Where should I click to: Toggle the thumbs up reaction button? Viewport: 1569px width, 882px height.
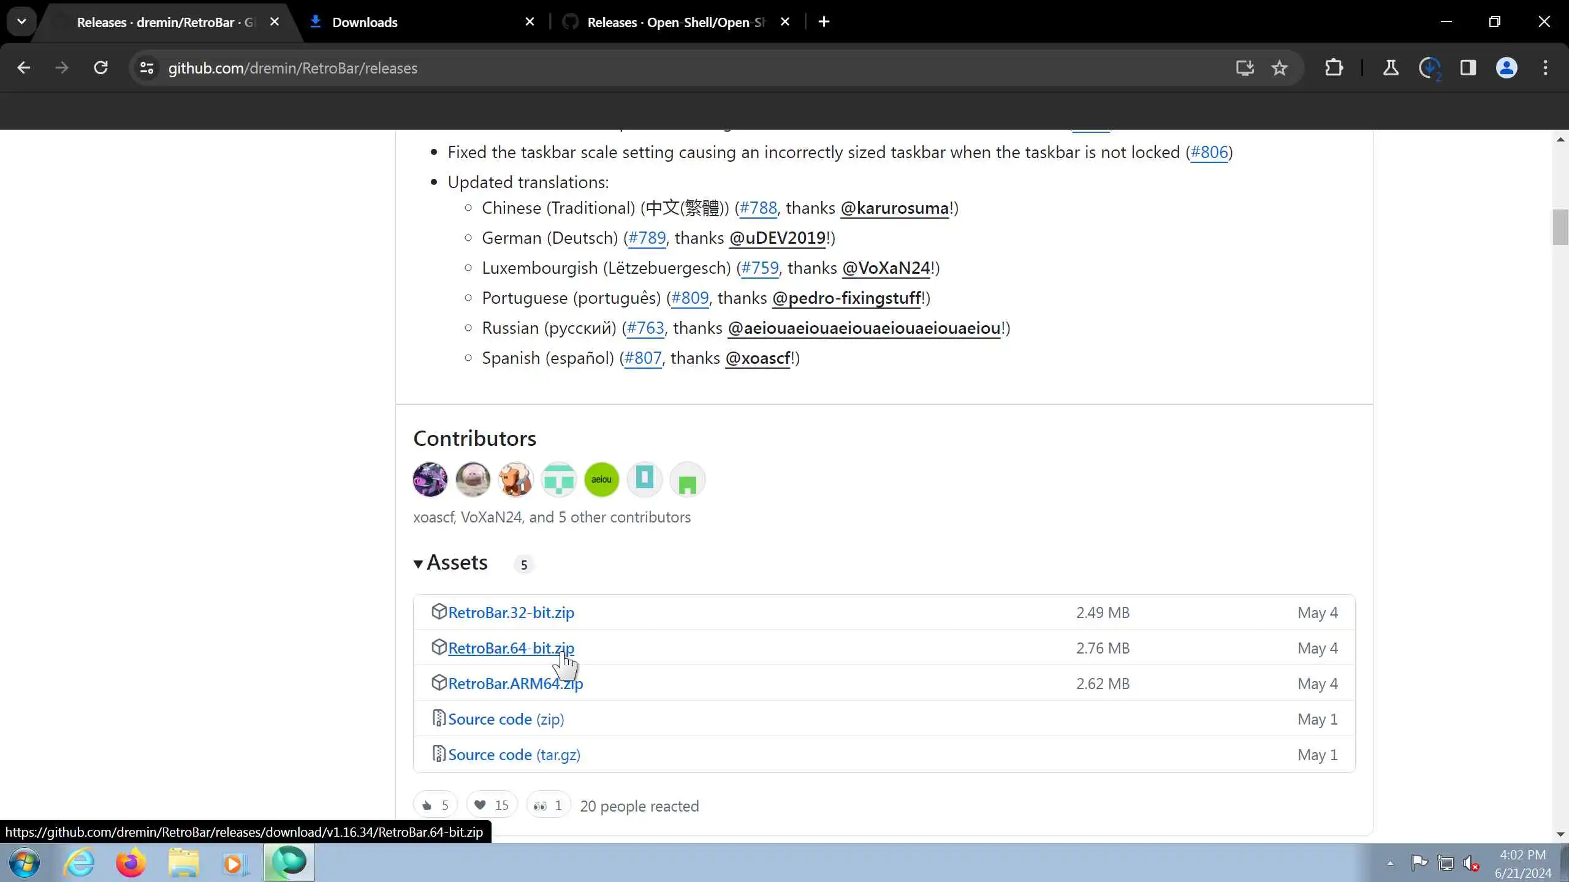pyautogui.click(x=435, y=805)
